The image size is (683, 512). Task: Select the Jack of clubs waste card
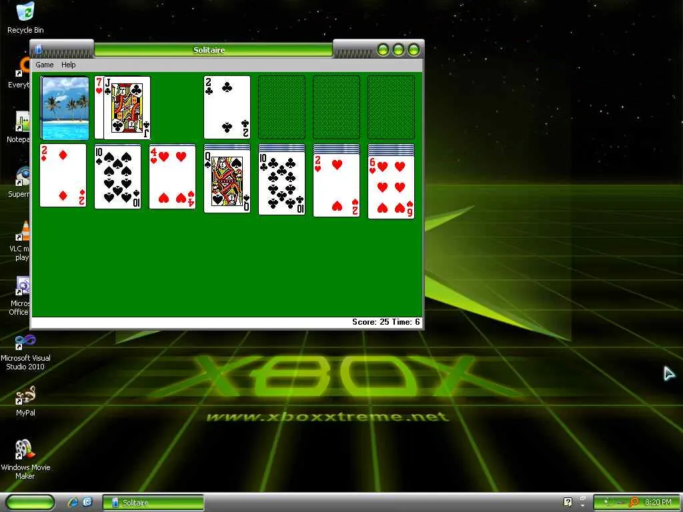[127, 107]
